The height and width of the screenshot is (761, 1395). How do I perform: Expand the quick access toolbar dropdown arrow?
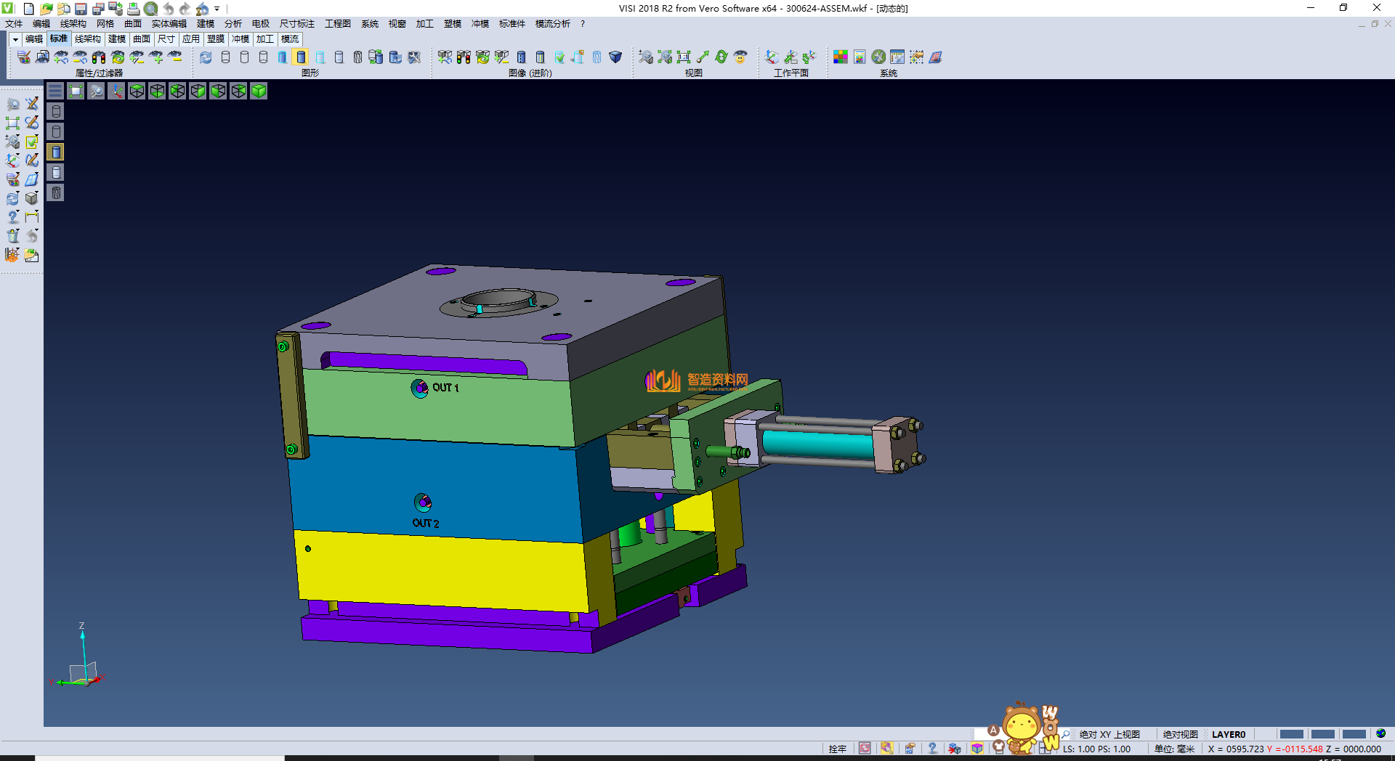[x=217, y=9]
